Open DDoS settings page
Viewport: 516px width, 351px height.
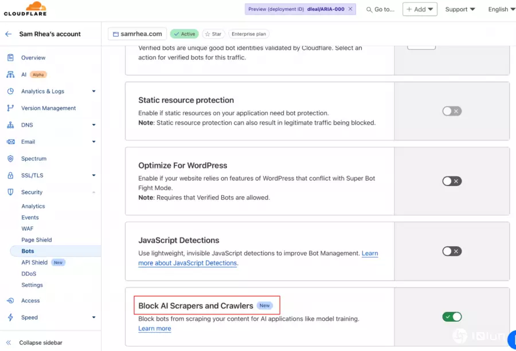click(x=29, y=274)
